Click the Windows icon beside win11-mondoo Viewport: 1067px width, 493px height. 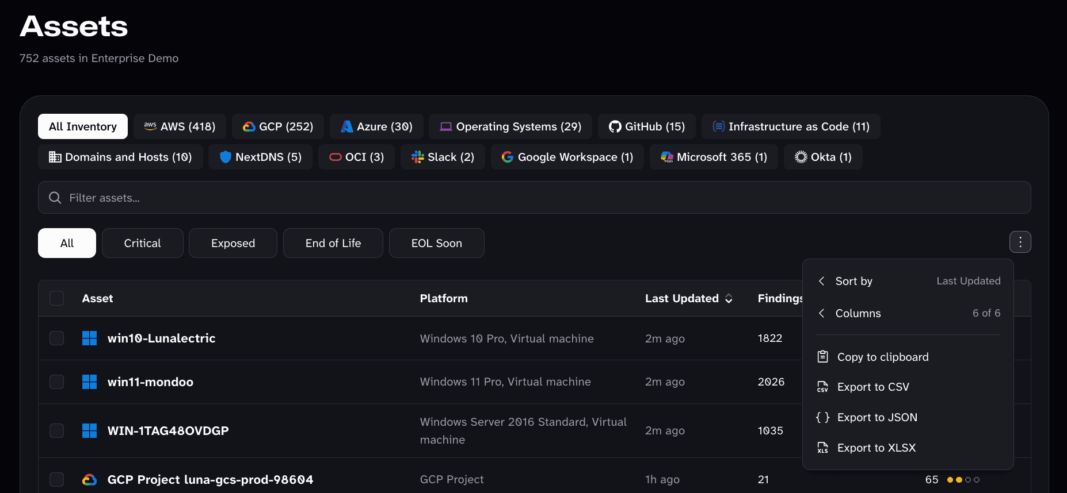90,382
